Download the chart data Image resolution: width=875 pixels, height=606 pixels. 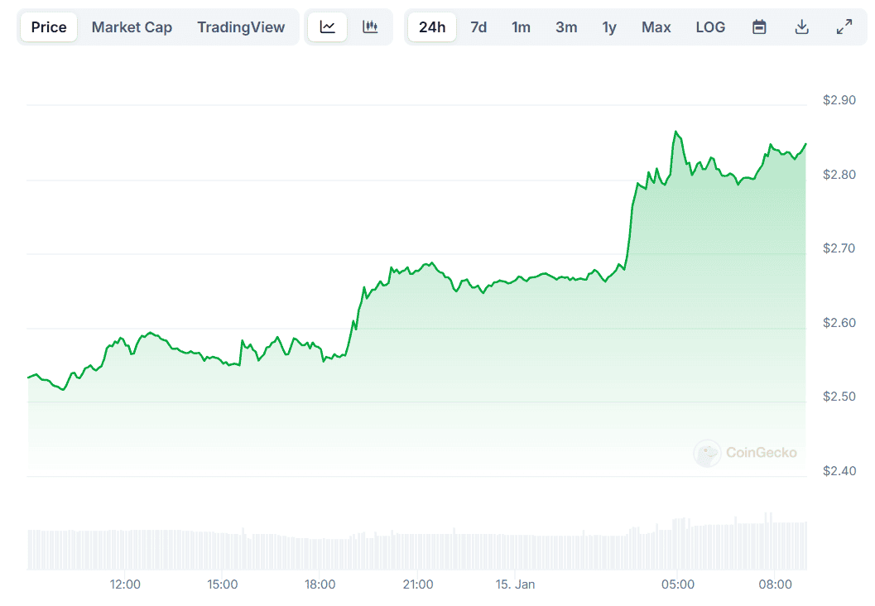click(x=801, y=27)
